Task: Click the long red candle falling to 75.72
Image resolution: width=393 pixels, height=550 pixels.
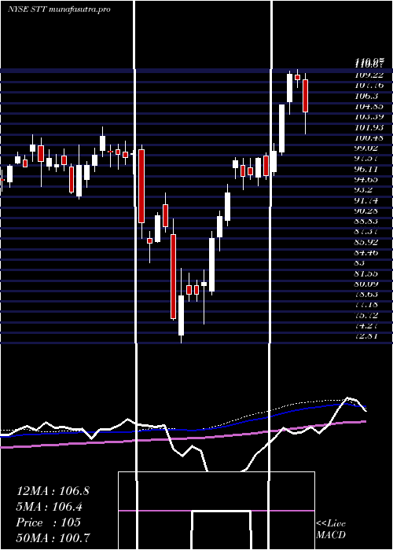Action: (173, 277)
